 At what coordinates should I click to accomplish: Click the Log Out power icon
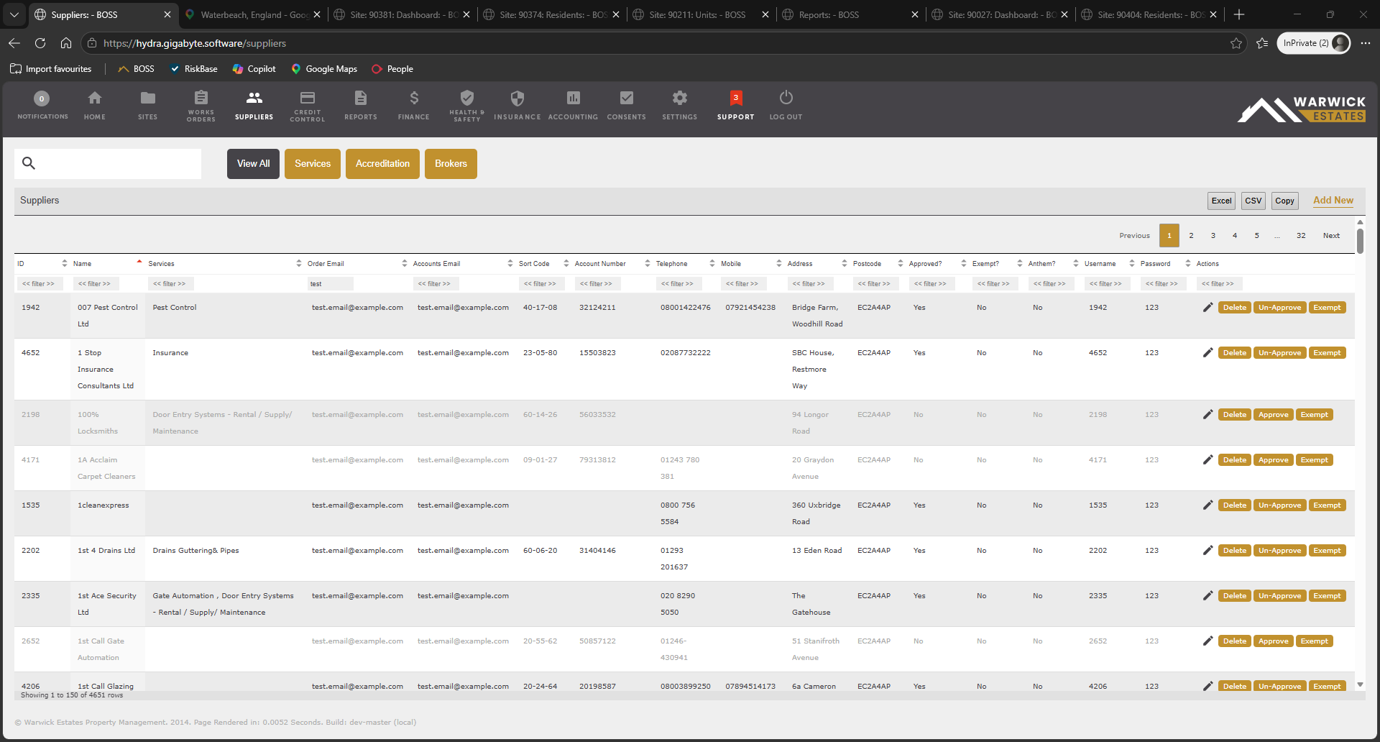[786, 97]
